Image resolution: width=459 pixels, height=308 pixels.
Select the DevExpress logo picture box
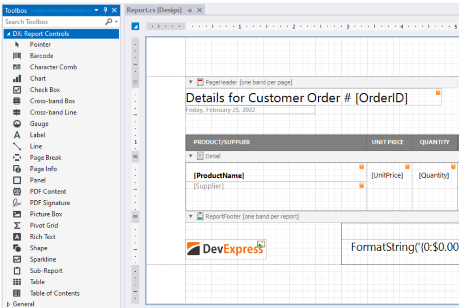click(x=226, y=249)
